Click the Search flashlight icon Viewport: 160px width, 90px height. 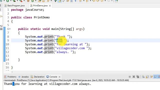[48, 1]
